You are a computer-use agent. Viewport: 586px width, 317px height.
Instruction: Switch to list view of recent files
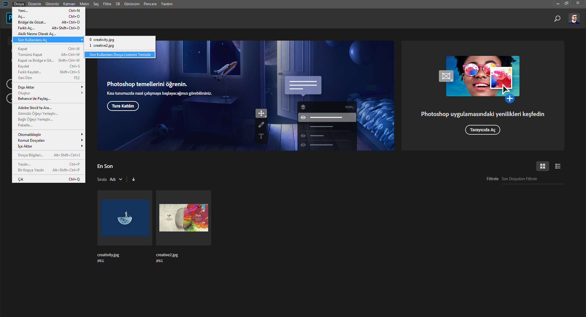point(558,166)
